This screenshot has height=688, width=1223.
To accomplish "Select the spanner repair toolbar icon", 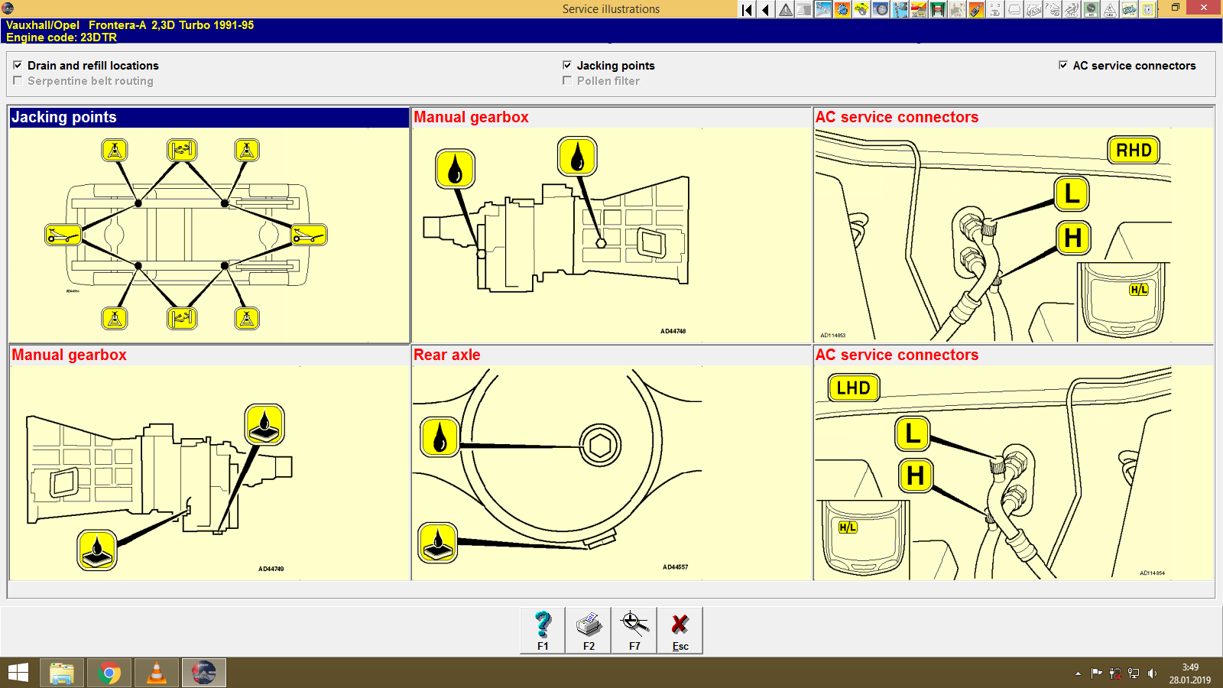I will (822, 9).
